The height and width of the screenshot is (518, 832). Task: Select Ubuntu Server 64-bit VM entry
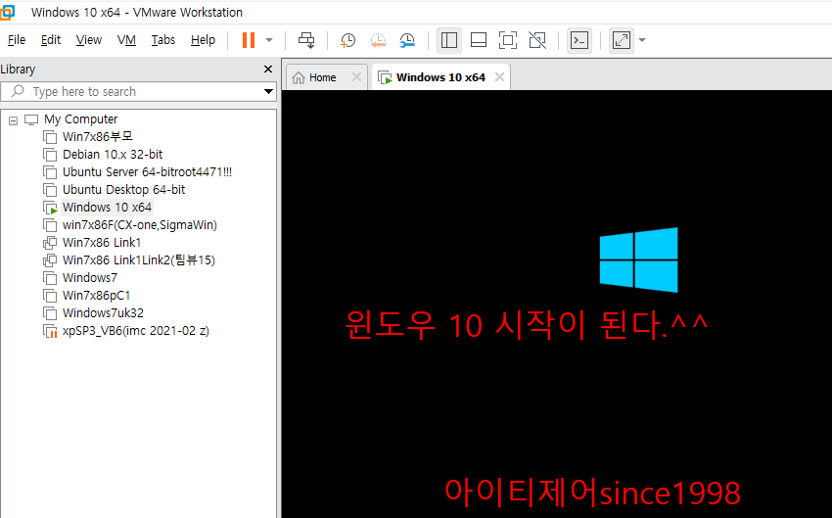click(147, 172)
